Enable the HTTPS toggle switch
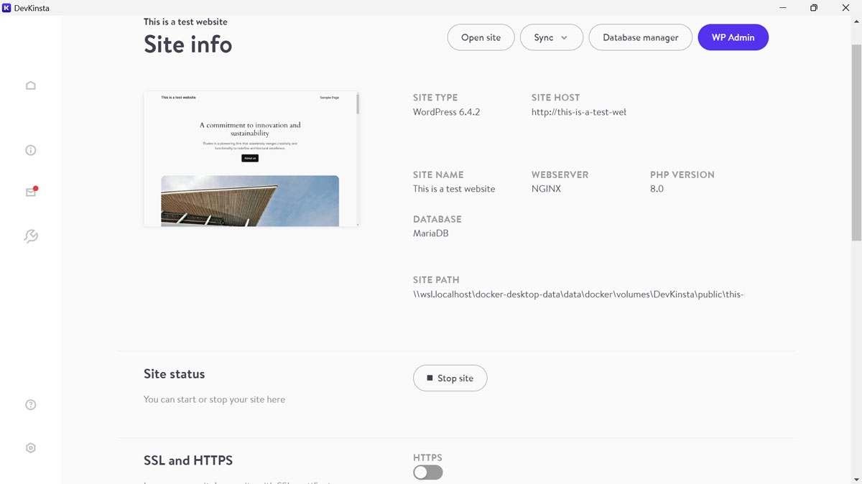 (427, 472)
